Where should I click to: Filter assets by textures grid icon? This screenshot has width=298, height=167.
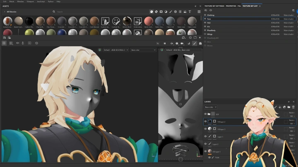pyautogui.click(x=180, y=12)
